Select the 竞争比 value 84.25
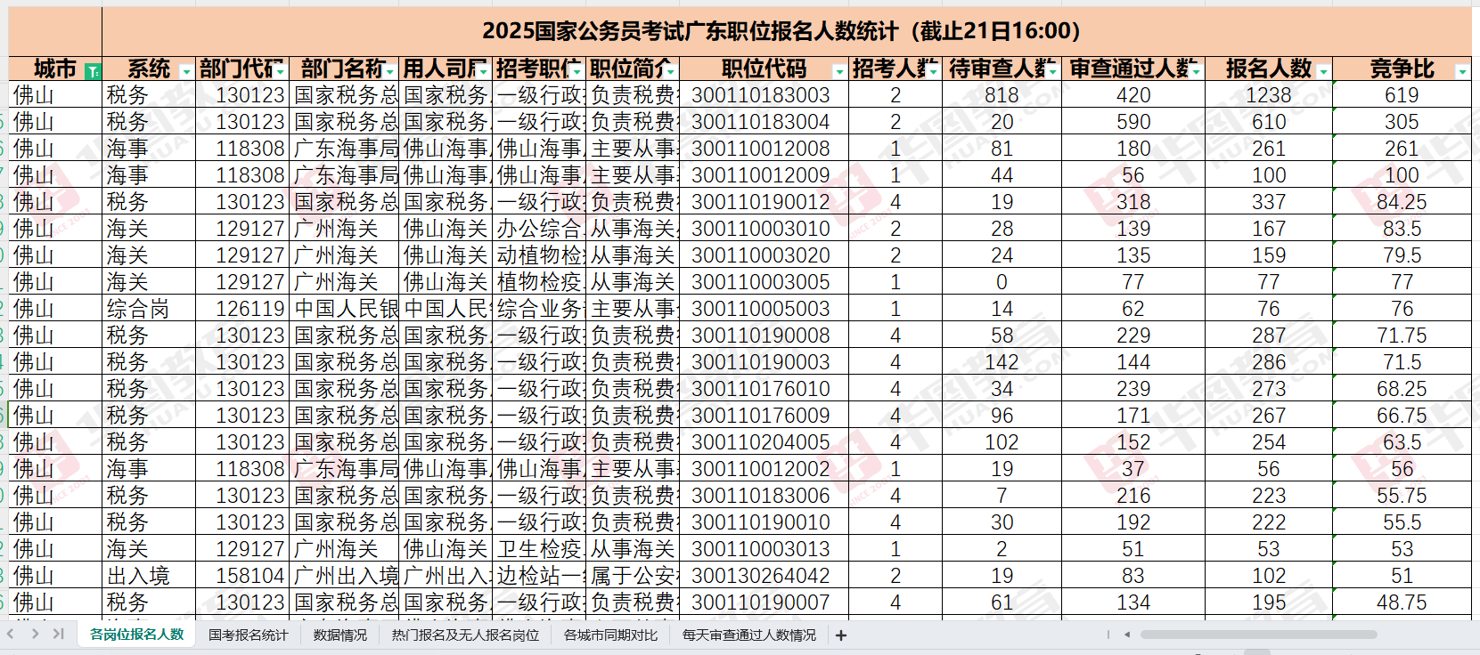Viewport: 1480px width, 655px height. click(x=1402, y=202)
